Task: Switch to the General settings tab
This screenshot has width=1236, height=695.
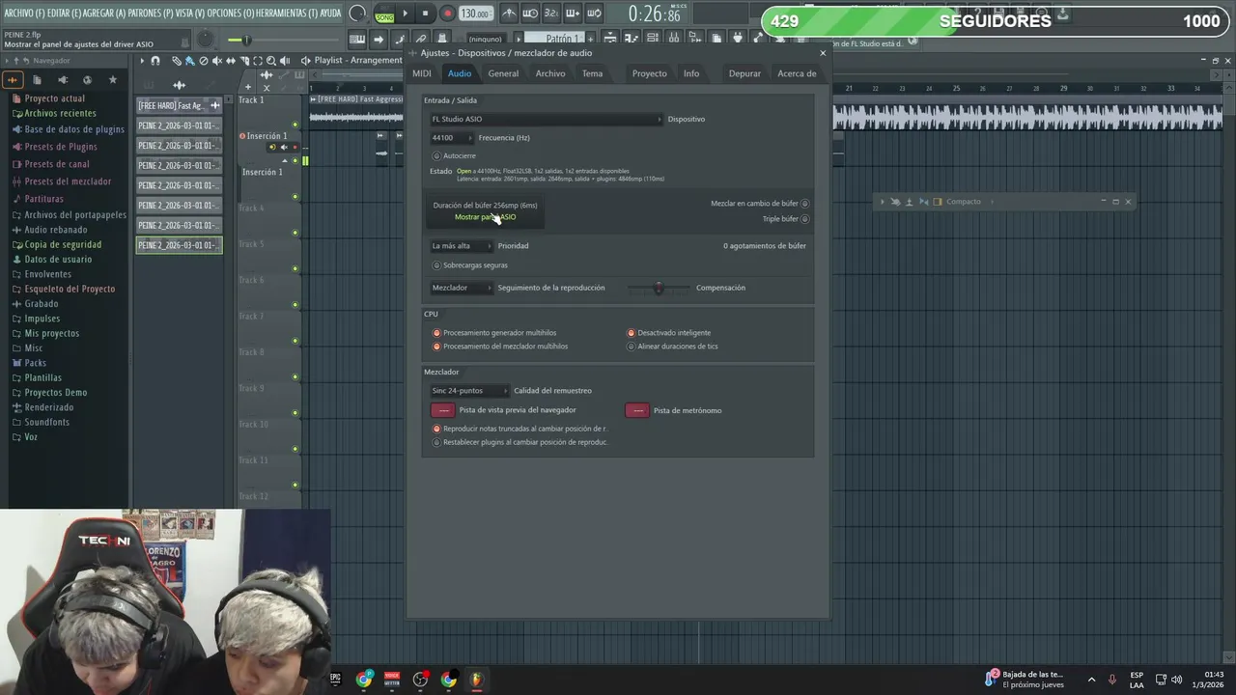Action: (503, 73)
